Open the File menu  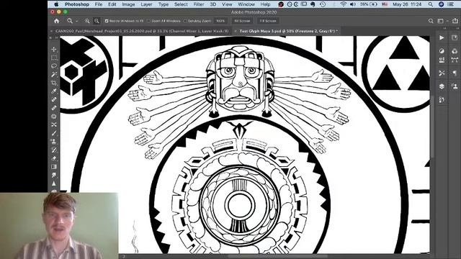99,4
